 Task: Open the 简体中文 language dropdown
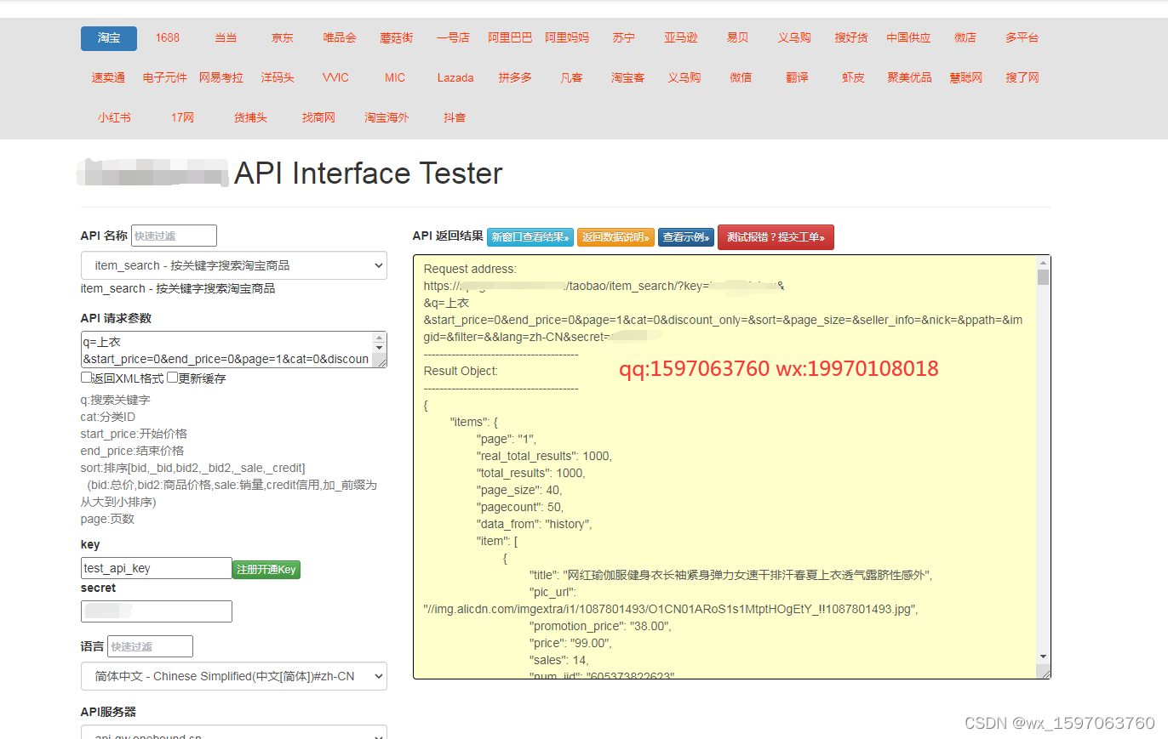point(234,676)
